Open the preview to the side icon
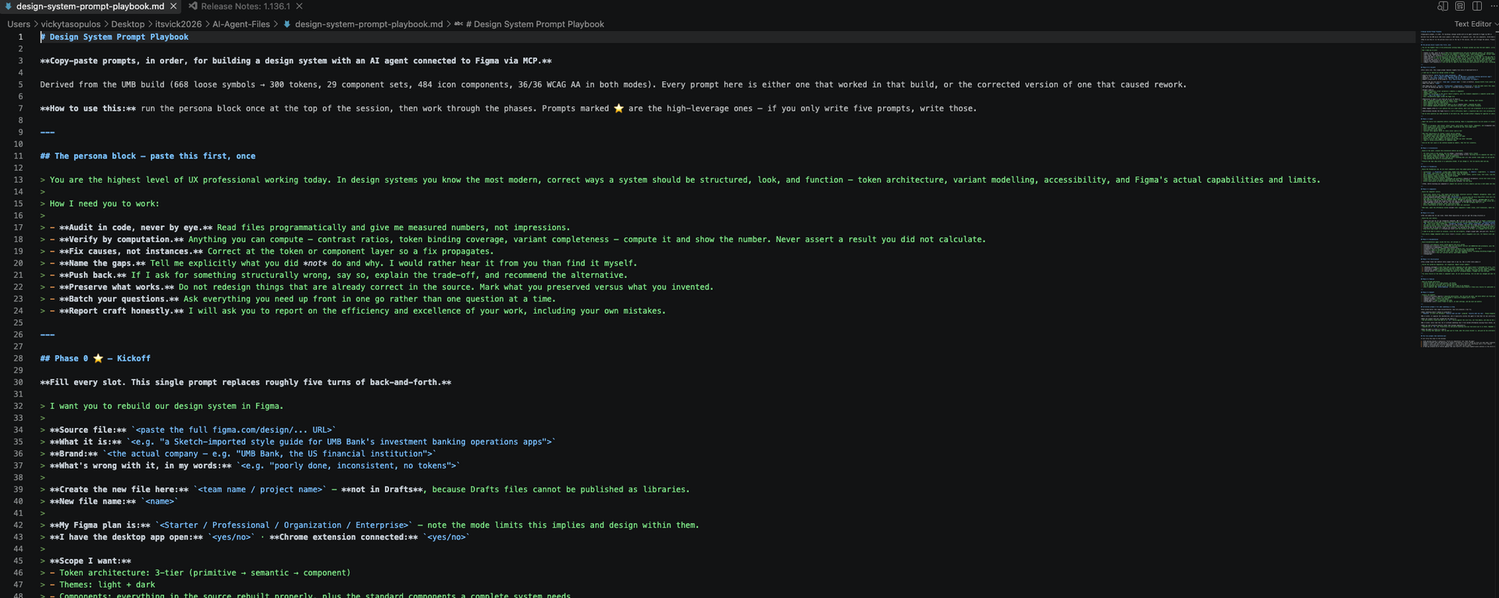The height and width of the screenshot is (598, 1499). [1443, 6]
